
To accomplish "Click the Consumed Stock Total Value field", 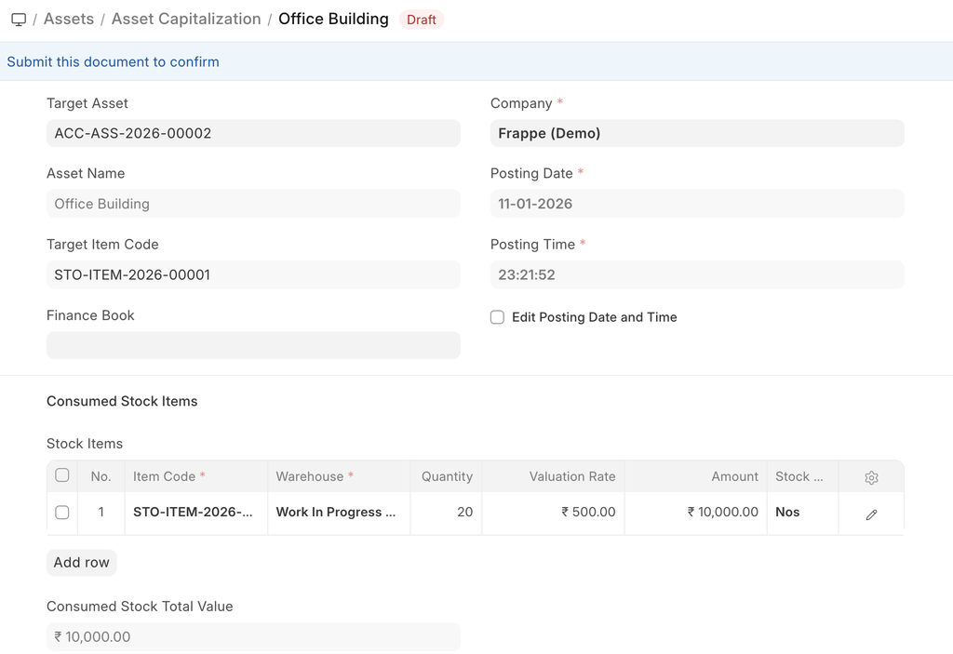I will [x=253, y=636].
